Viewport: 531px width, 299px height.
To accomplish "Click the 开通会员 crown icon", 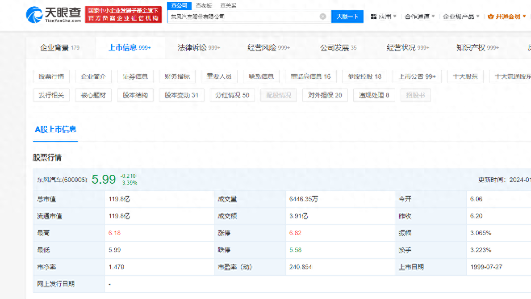I will pos(491,17).
